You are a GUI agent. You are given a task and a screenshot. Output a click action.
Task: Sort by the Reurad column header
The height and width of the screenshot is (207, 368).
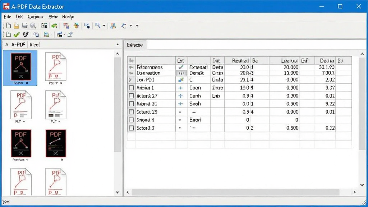237,60
